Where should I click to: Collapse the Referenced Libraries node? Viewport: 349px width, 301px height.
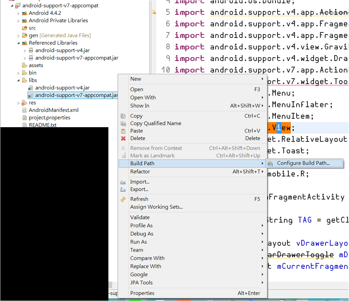pyautogui.click(x=19, y=43)
